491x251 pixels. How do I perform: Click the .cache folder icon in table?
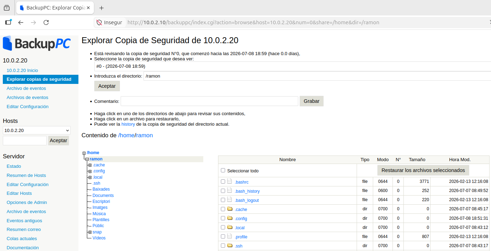coord(230,209)
